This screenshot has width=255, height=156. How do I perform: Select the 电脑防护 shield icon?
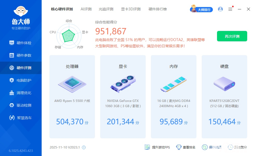[x=12, y=80]
